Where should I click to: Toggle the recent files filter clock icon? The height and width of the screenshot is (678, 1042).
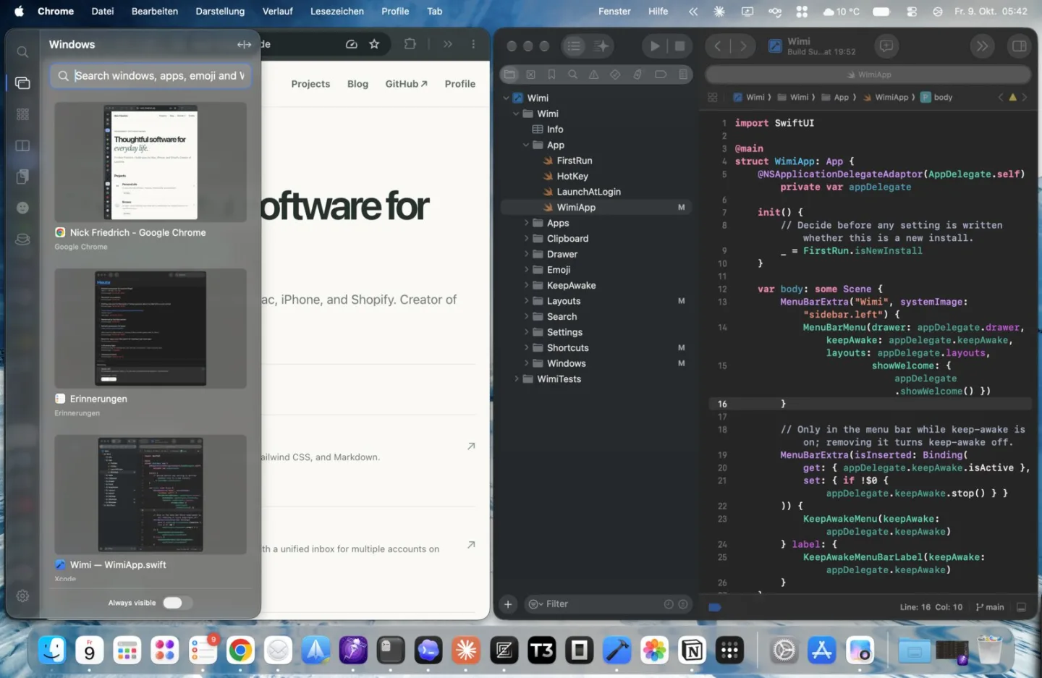pos(669,604)
